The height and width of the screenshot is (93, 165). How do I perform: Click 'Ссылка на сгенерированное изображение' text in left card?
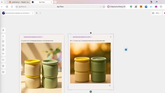pyautogui.click(x=37, y=41)
